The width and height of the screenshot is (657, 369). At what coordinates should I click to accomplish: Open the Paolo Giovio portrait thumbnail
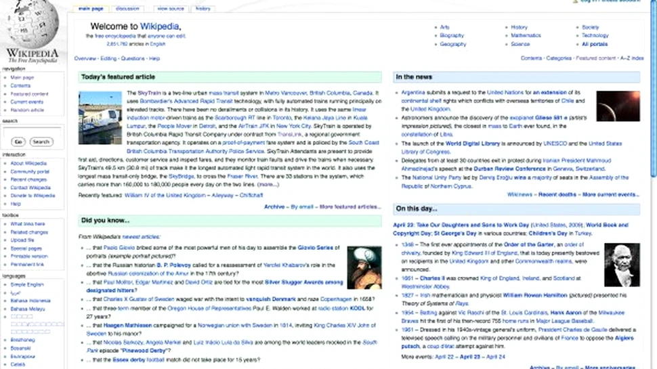[364, 267]
